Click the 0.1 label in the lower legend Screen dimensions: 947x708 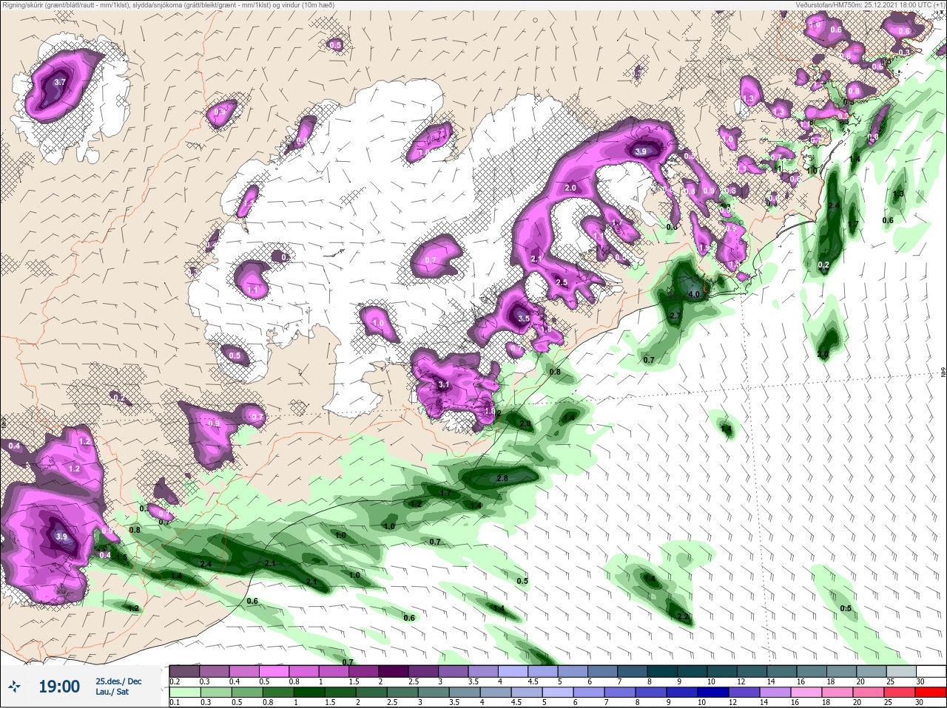pos(174,703)
